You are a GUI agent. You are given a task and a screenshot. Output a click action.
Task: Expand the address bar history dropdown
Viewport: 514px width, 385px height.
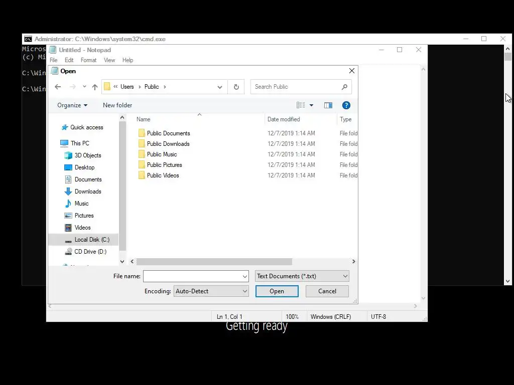tap(220, 87)
